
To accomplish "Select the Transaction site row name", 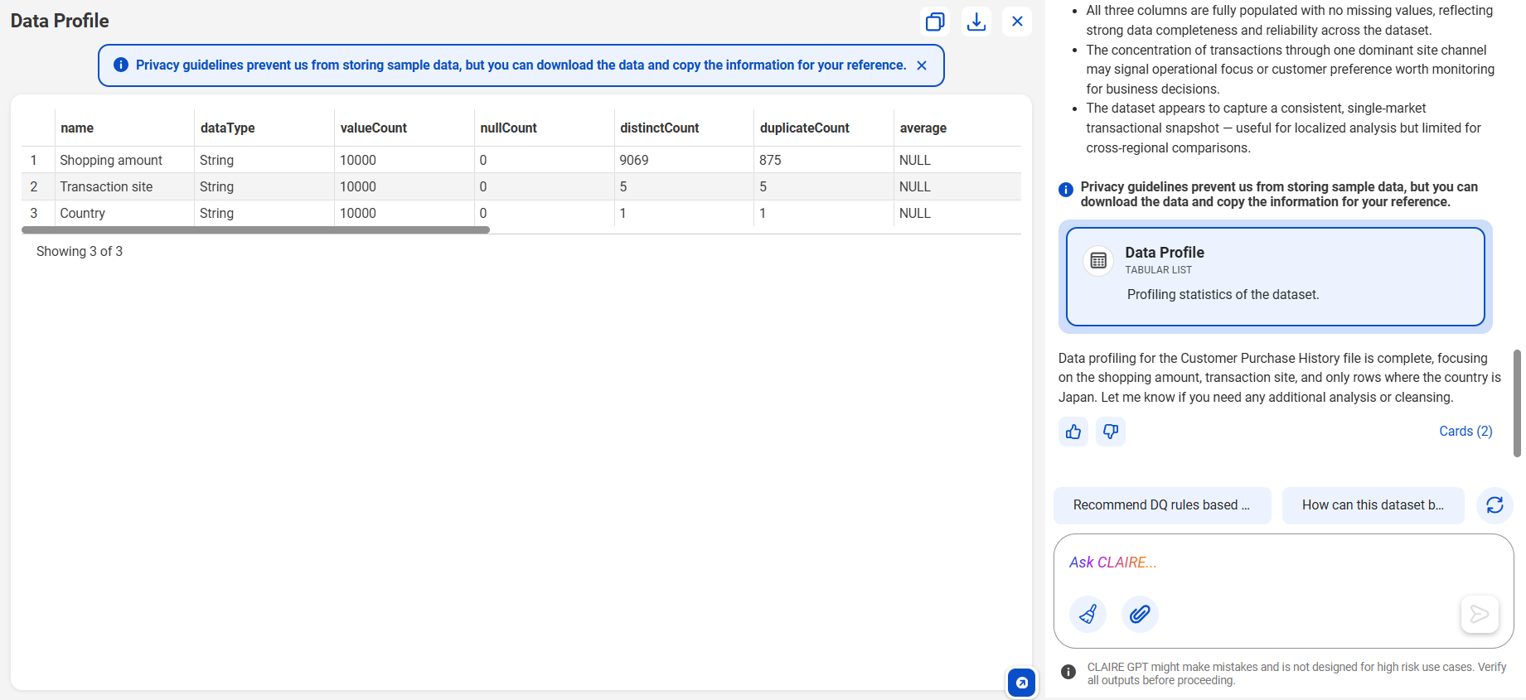I will [106, 186].
